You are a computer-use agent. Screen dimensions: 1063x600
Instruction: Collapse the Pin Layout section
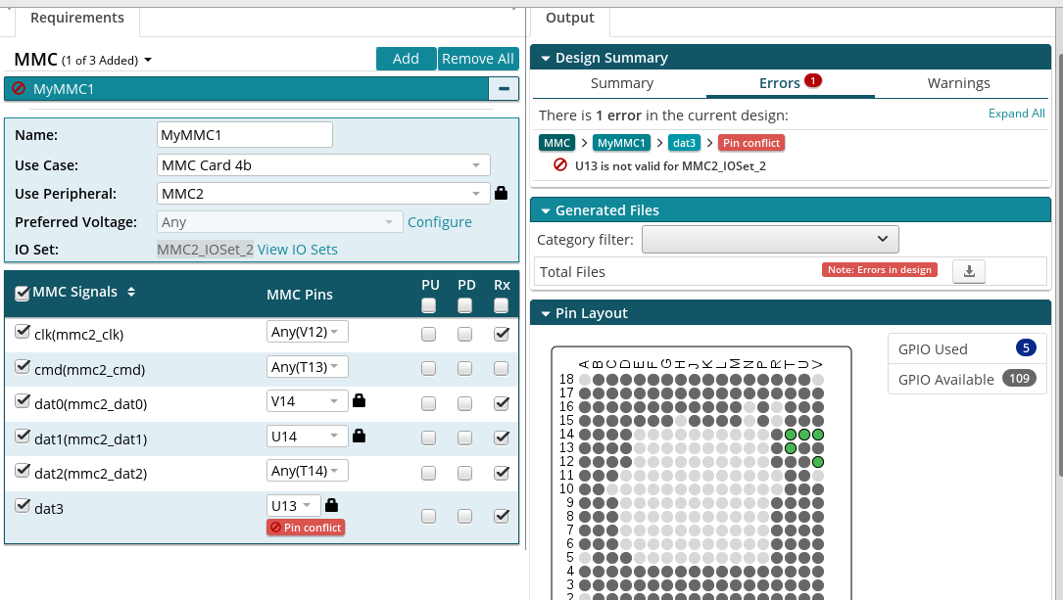coord(545,313)
